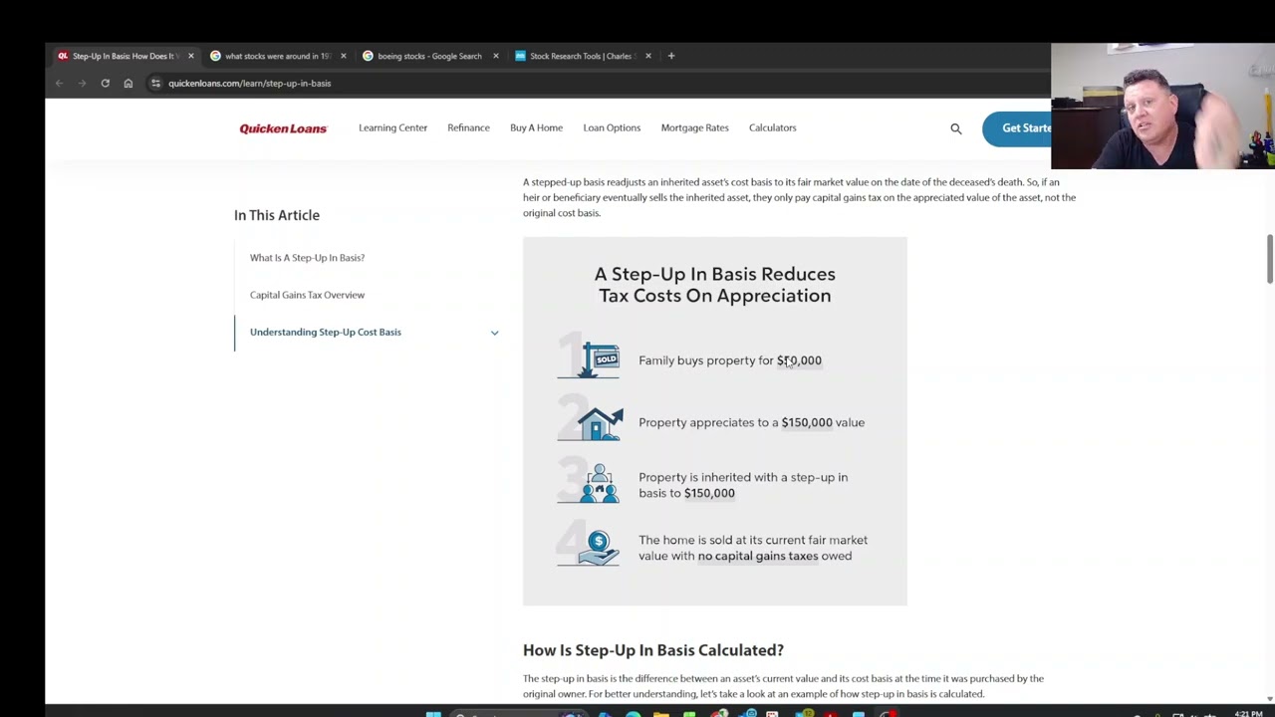This screenshot has width=1275, height=717.
Task: Open the Mortgage Rates menu
Action: tap(694, 127)
